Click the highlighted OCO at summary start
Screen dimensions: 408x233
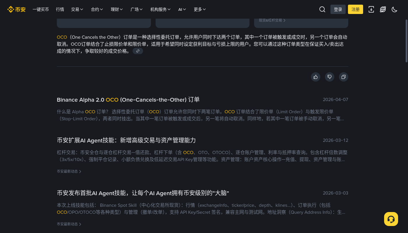(62, 37)
